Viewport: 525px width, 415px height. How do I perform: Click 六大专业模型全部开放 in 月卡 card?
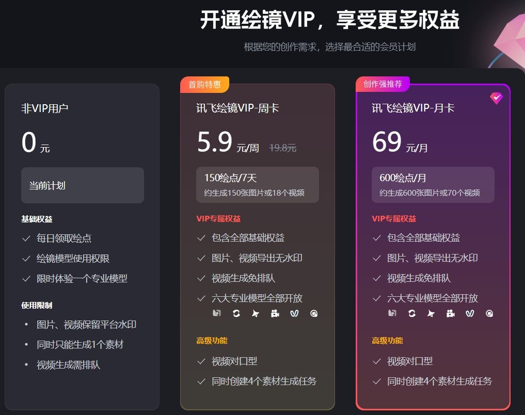(x=432, y=298)
